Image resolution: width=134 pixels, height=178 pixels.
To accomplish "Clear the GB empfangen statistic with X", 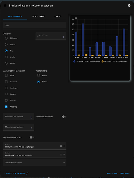I will point(61,146).
